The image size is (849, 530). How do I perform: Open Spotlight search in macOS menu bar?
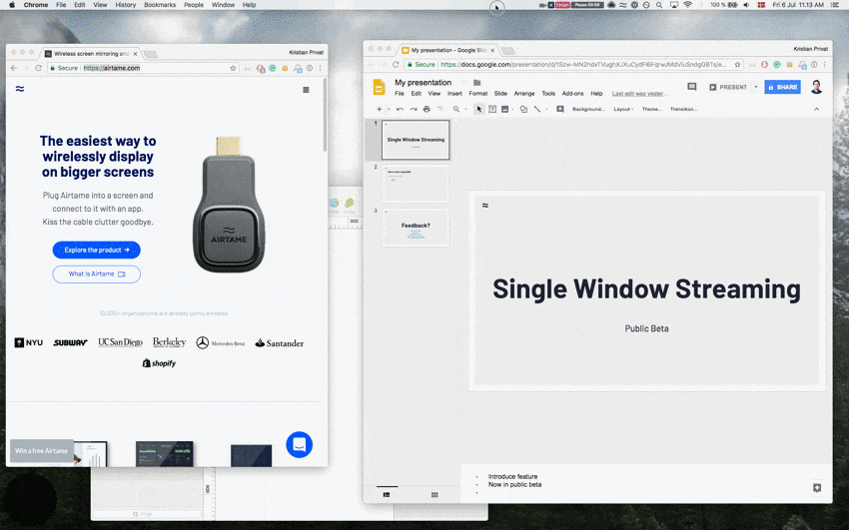coord(659,5)
